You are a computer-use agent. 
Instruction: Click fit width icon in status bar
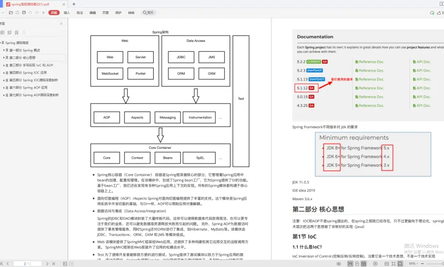[x=400, y=264]
